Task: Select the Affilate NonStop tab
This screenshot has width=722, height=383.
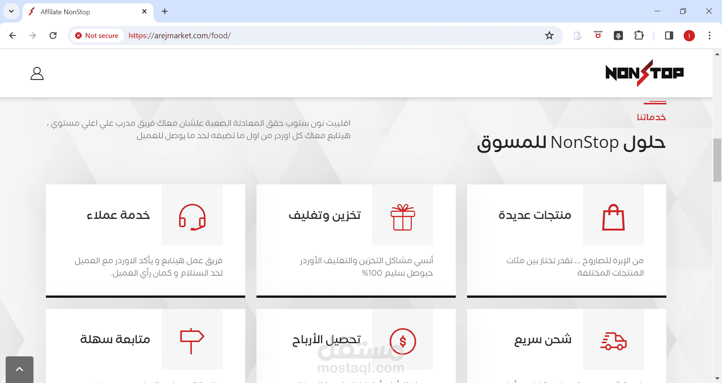Action: pos(88,12)
